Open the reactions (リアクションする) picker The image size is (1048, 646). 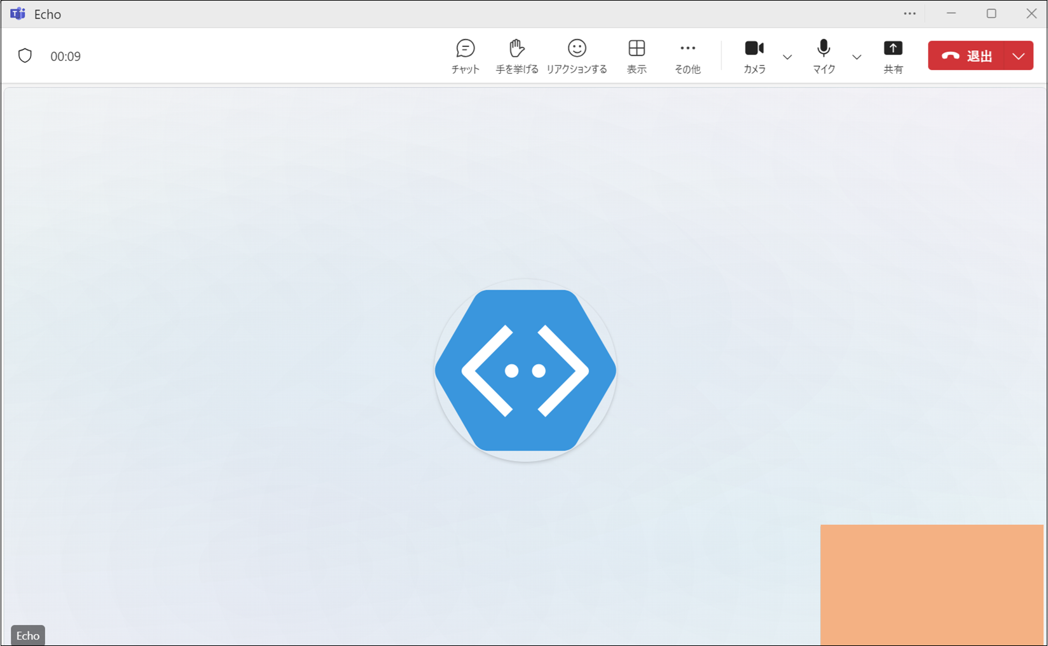[577, 56]
